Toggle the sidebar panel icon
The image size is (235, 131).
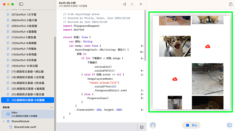(21, 4)
